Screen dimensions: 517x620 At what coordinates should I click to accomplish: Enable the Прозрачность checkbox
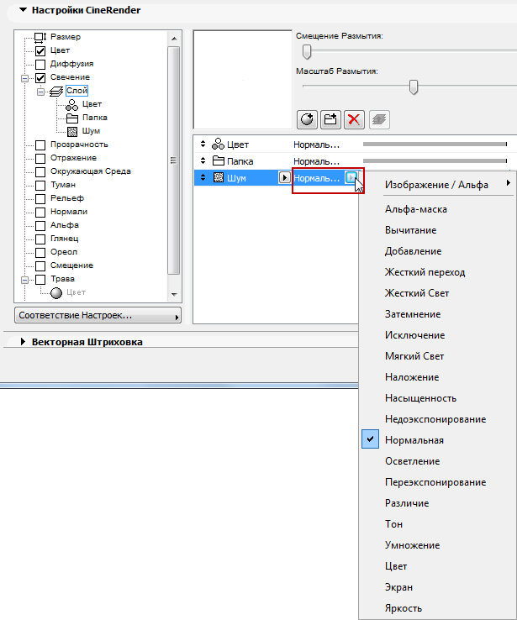[x=40, y=145]
